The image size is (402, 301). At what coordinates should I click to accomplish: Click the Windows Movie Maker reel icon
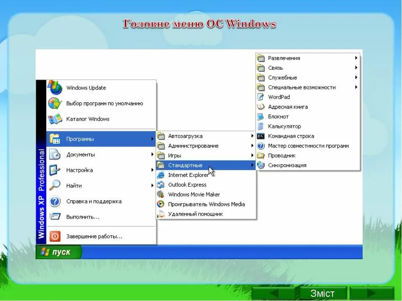[x=160, y=194]
